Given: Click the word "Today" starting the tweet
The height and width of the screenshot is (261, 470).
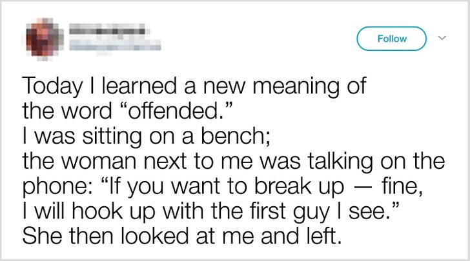Looking at the screenshot, I should click(x=52, y=86).
